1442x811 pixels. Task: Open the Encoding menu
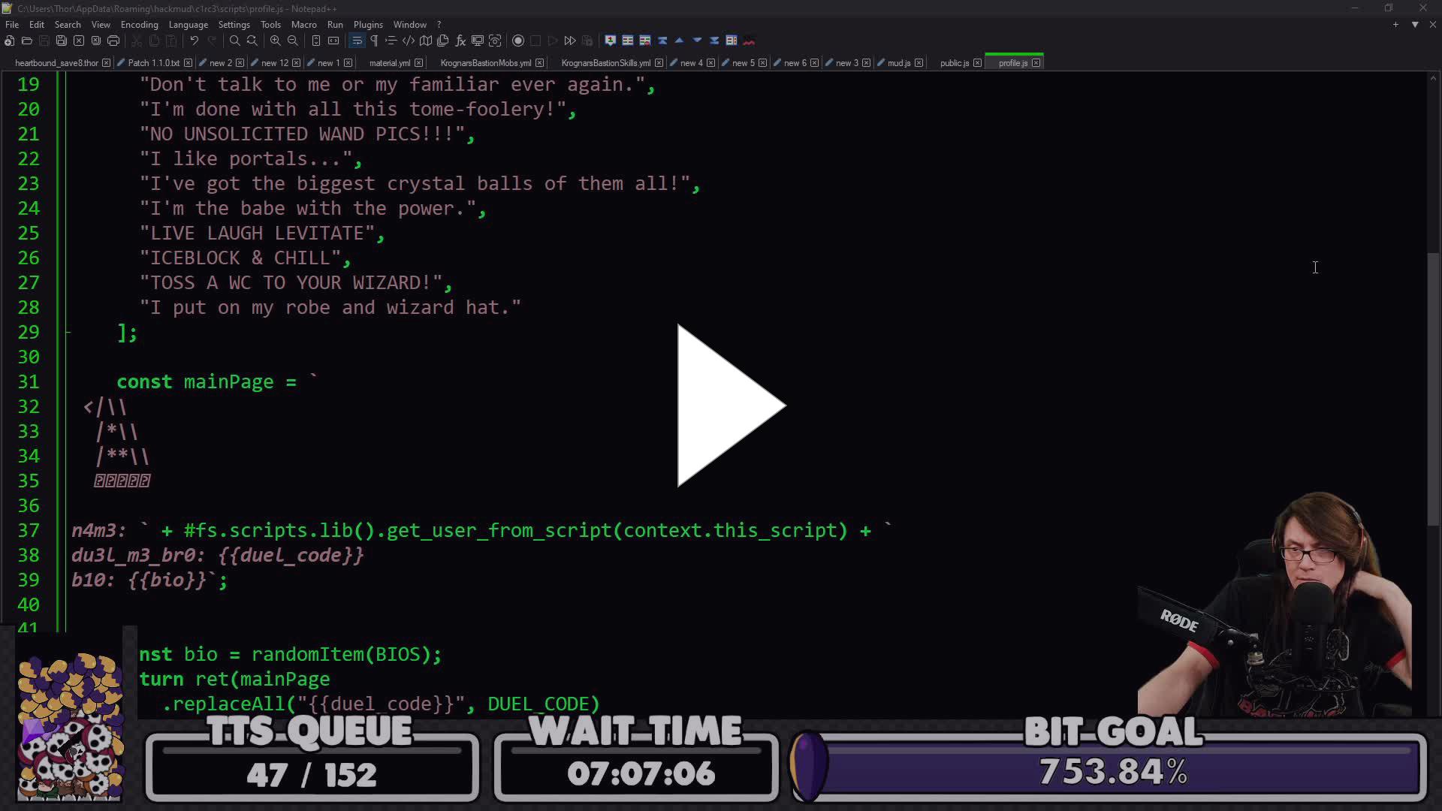[140, 24]
